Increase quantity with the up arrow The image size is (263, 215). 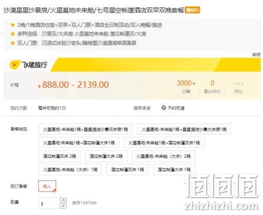click(63, 200)
